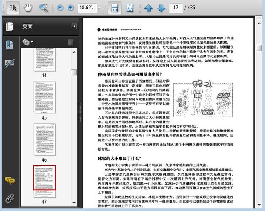Open the zoom percentage dropdown arrow
Image resolution: width=265 pixels, height=211 pixels.
[x=99, y=8]
